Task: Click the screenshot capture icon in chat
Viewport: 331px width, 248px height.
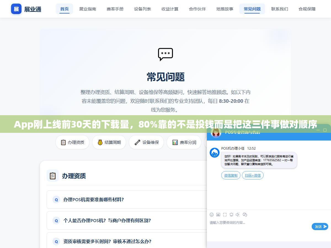Action: (225, 215)
